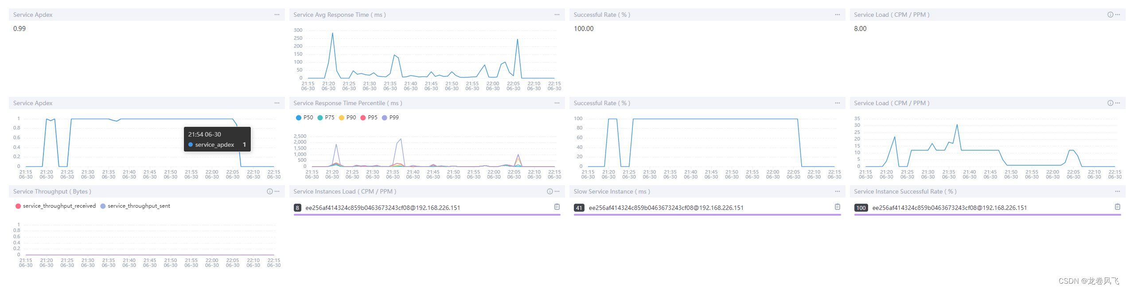Open more menu of Service Apdex 0.99 card
The height and width of the screenshot is (289, 1126).
pos(277,15)
